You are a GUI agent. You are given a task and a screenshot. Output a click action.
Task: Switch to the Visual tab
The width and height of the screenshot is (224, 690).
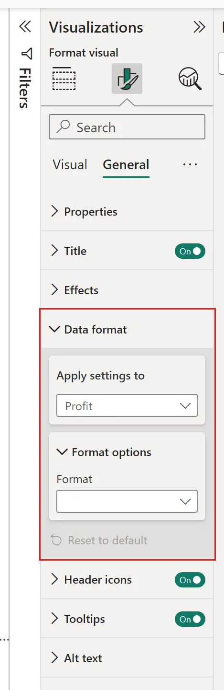point(70,165)
